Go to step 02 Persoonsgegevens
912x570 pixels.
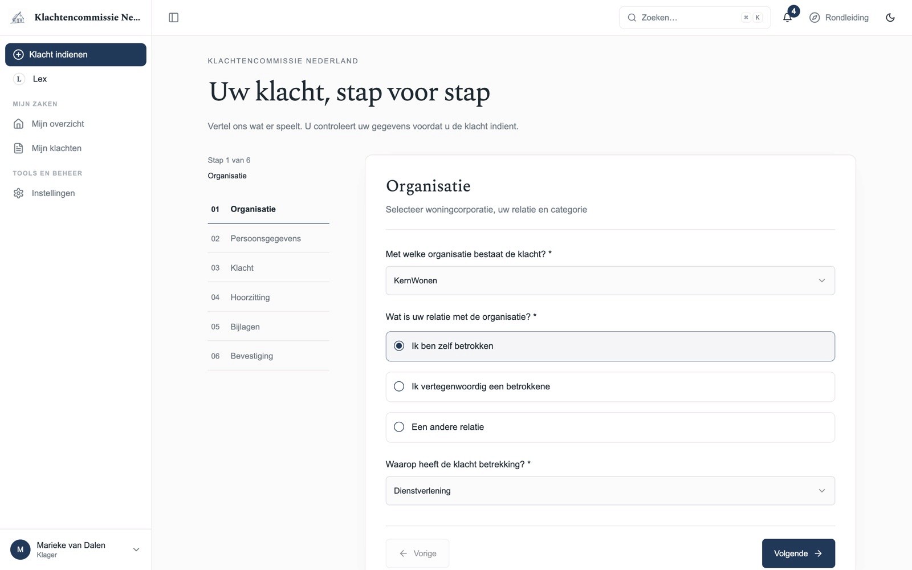click(268, 239)
